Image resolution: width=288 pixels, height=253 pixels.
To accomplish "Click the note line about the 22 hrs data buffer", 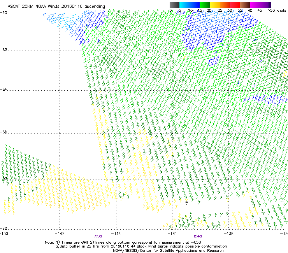I will pyautogui.click(x=141, y=246).
